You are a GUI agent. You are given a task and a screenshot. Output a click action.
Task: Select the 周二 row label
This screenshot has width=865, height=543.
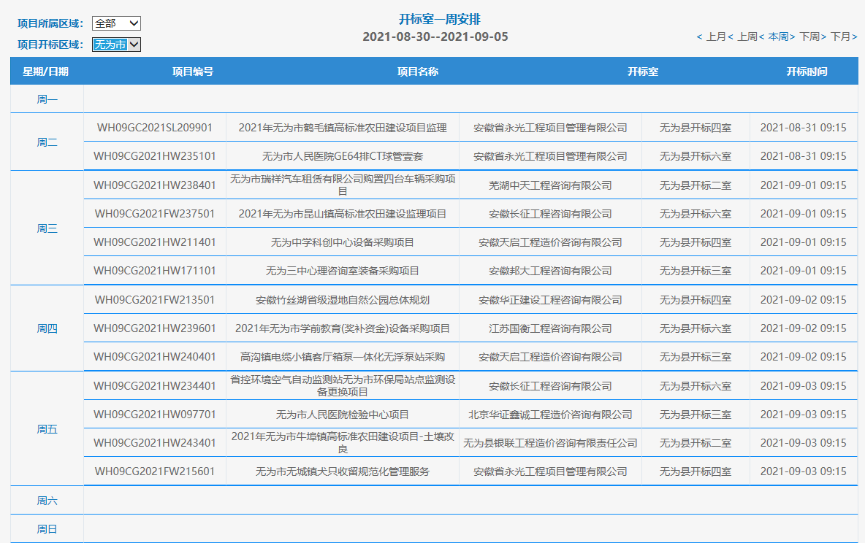point(47,142)
